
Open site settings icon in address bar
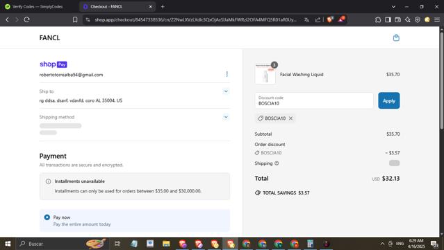(x=88, y=19)
